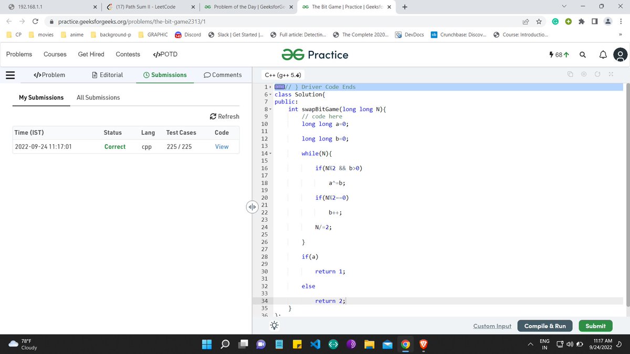Click the copy code icon in editor
The height and width of the screenshot is (354, 630).
[x=570, y=75]
